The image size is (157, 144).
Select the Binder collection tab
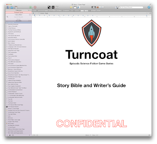pyautogui.click(x=18, y=19)
